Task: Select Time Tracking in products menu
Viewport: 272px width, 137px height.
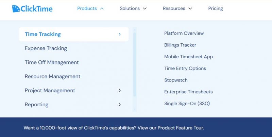Action: point(74,34)
